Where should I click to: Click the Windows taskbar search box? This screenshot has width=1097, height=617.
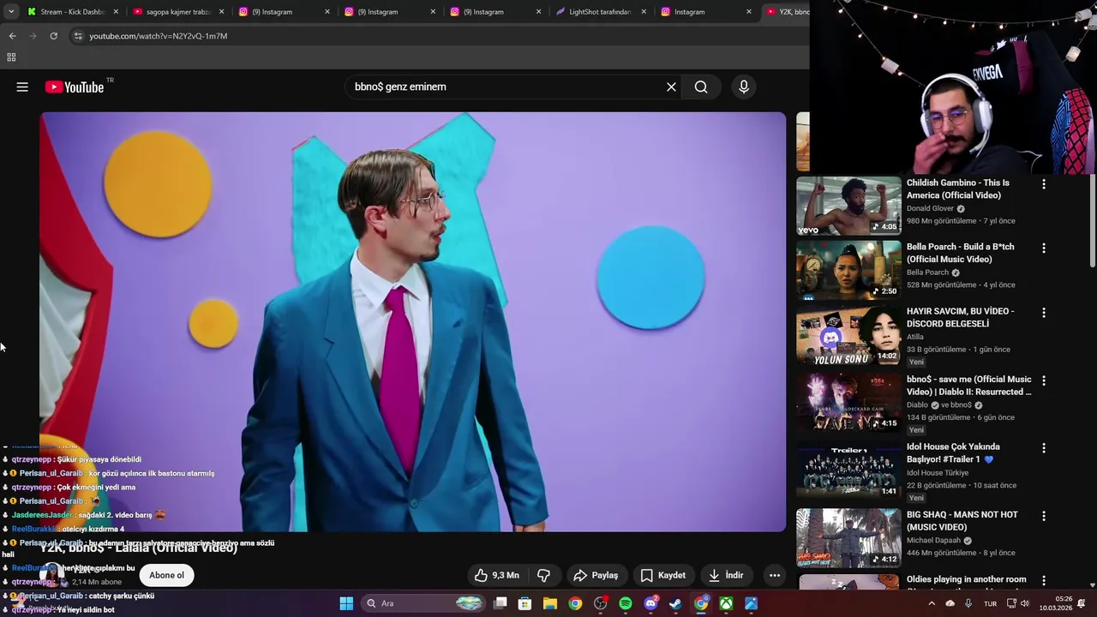(x=423, y=603)
